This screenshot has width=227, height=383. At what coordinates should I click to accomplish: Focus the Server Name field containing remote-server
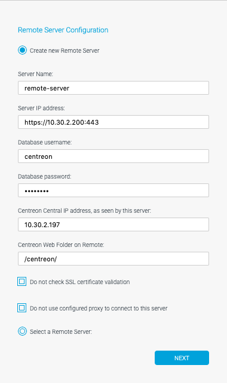coord(113,88)
